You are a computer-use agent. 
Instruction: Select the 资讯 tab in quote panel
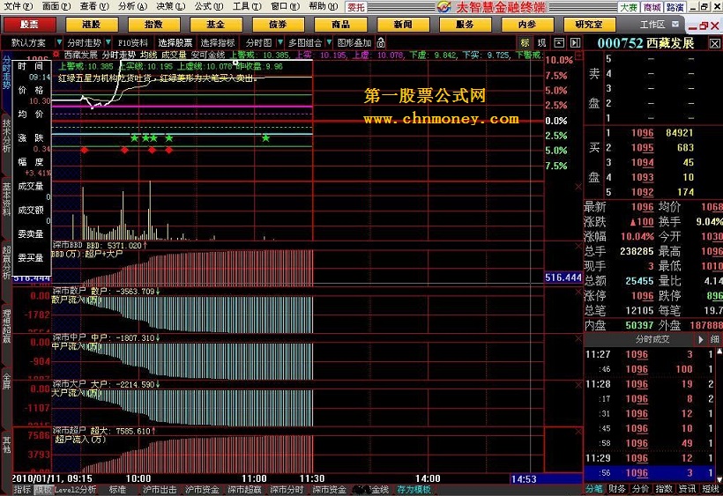687,489
